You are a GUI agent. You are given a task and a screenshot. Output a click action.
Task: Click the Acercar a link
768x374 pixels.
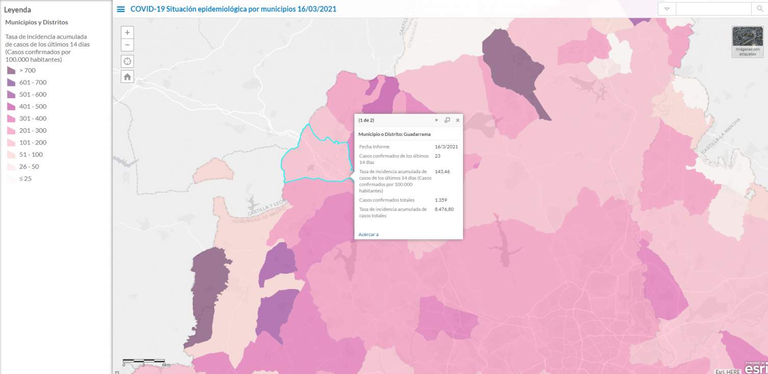[x=368, y=234]
